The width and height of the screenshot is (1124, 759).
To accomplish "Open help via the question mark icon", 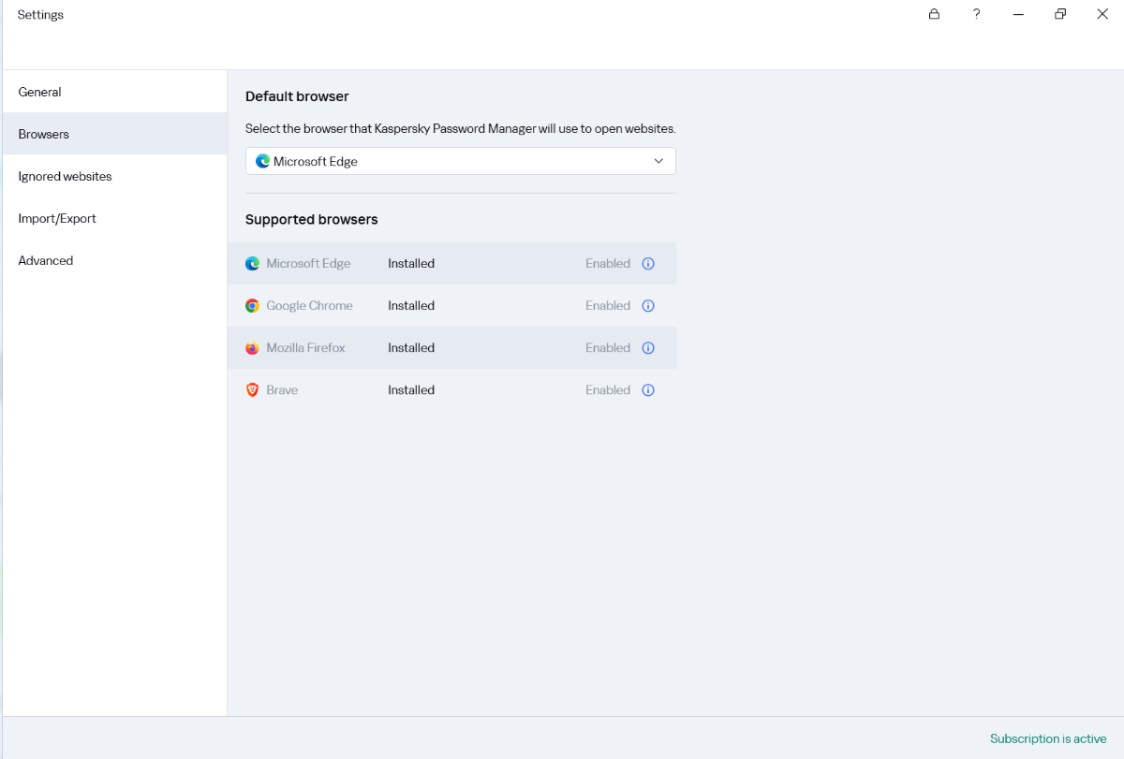I will pyautogui.click(x=976, y=14).
